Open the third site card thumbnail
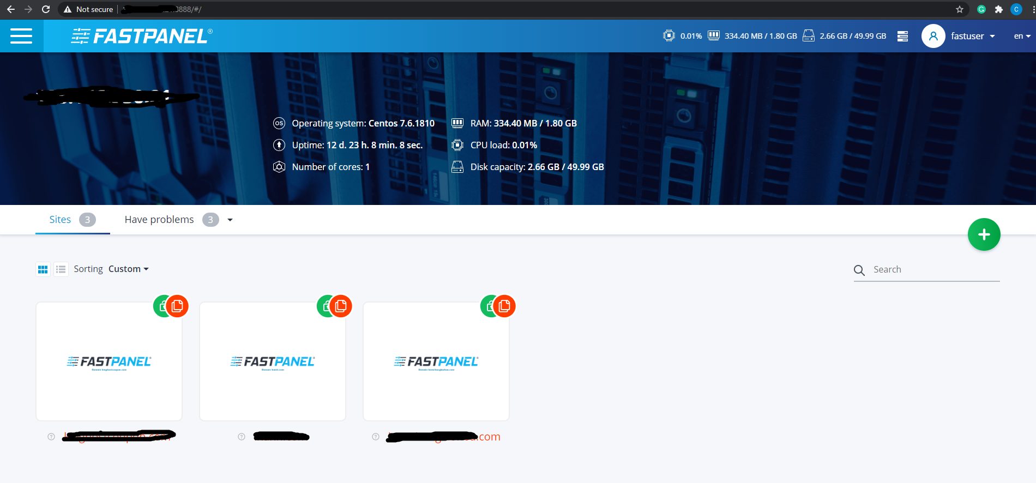1036x483 pixels. point(436,361)
